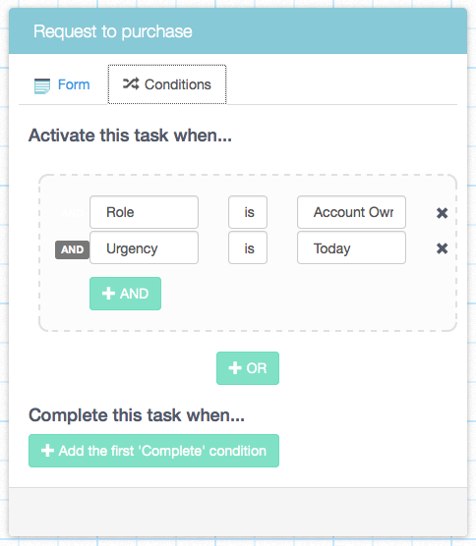
Task: Open the Urgency field dropdown
Action: click(144, 247)
